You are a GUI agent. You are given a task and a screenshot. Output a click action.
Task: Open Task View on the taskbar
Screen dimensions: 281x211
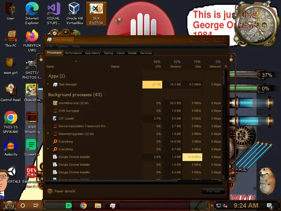pyautogui.click(x=36, y=206)
